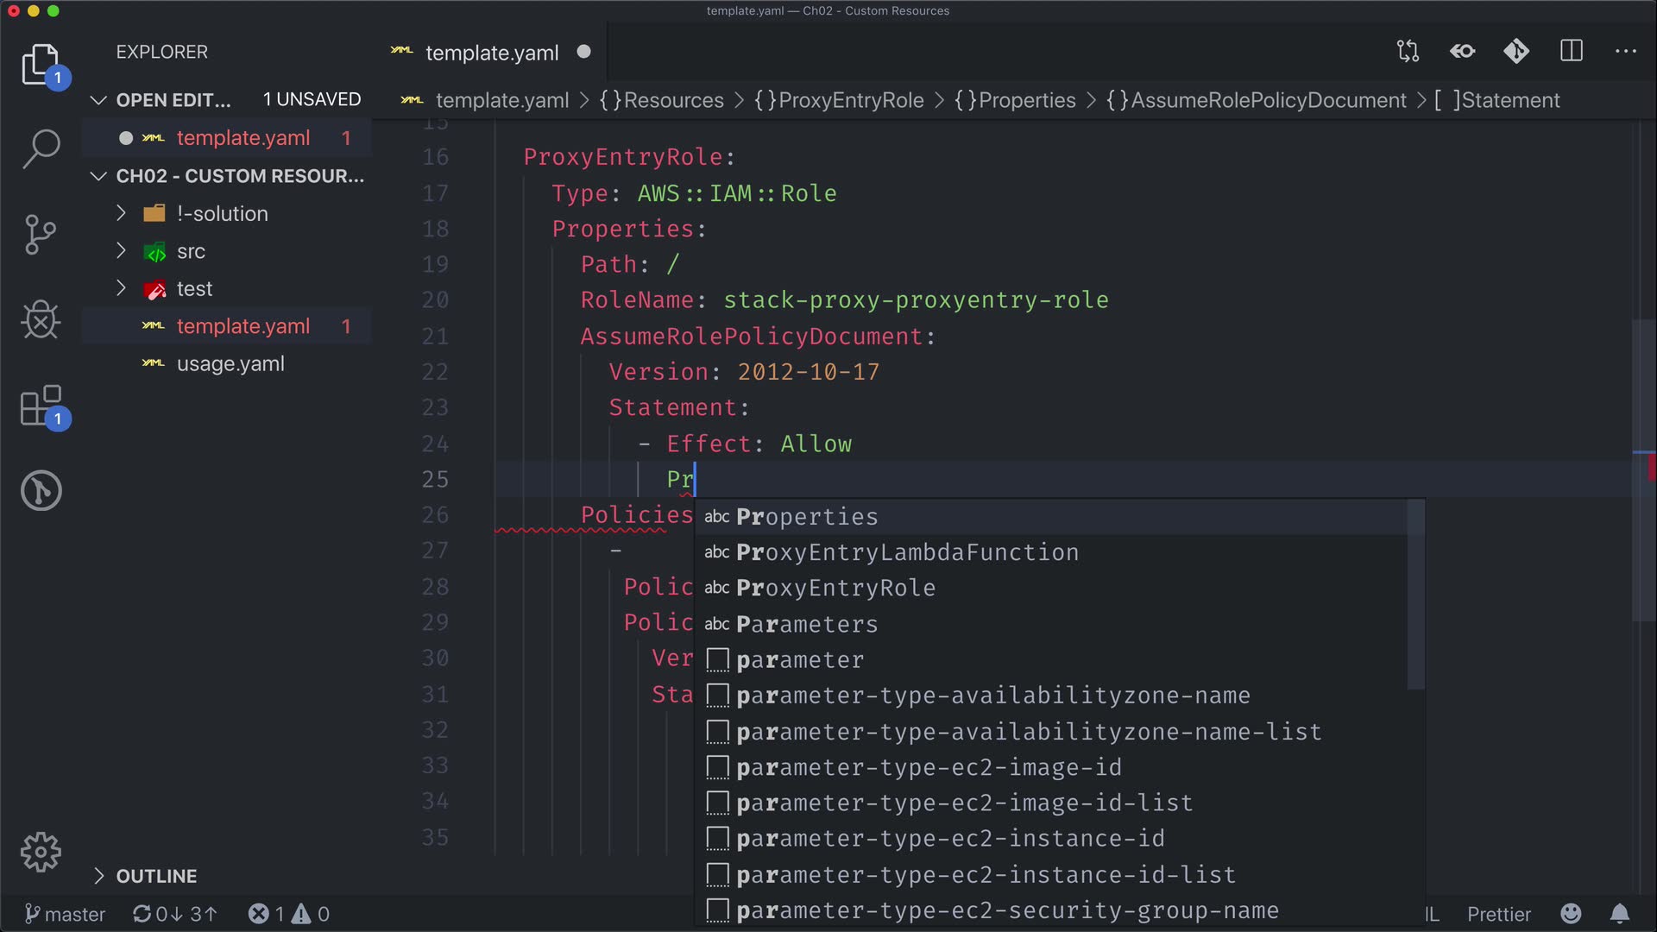Open usage.yaml in the explorer
This screenshot has width=1657, height=932.
230,364
